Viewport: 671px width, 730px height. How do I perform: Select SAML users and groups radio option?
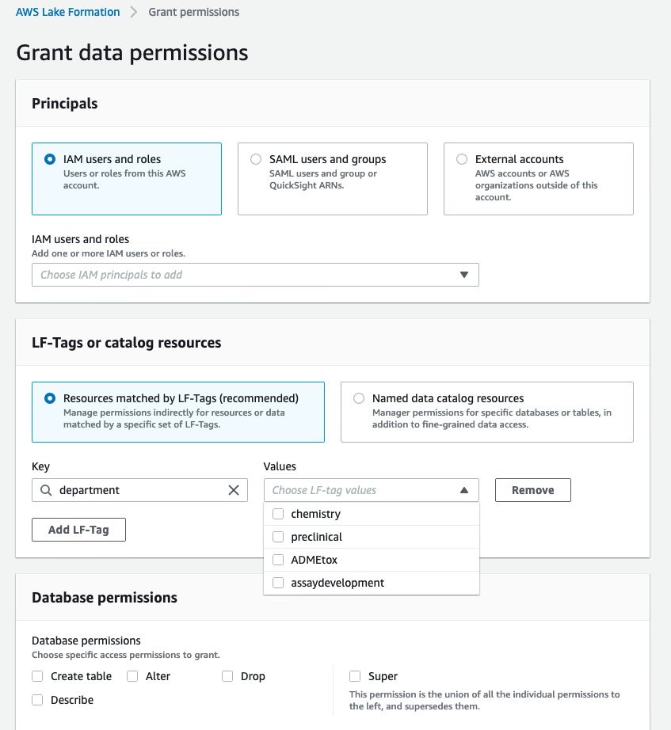point(256,159)
